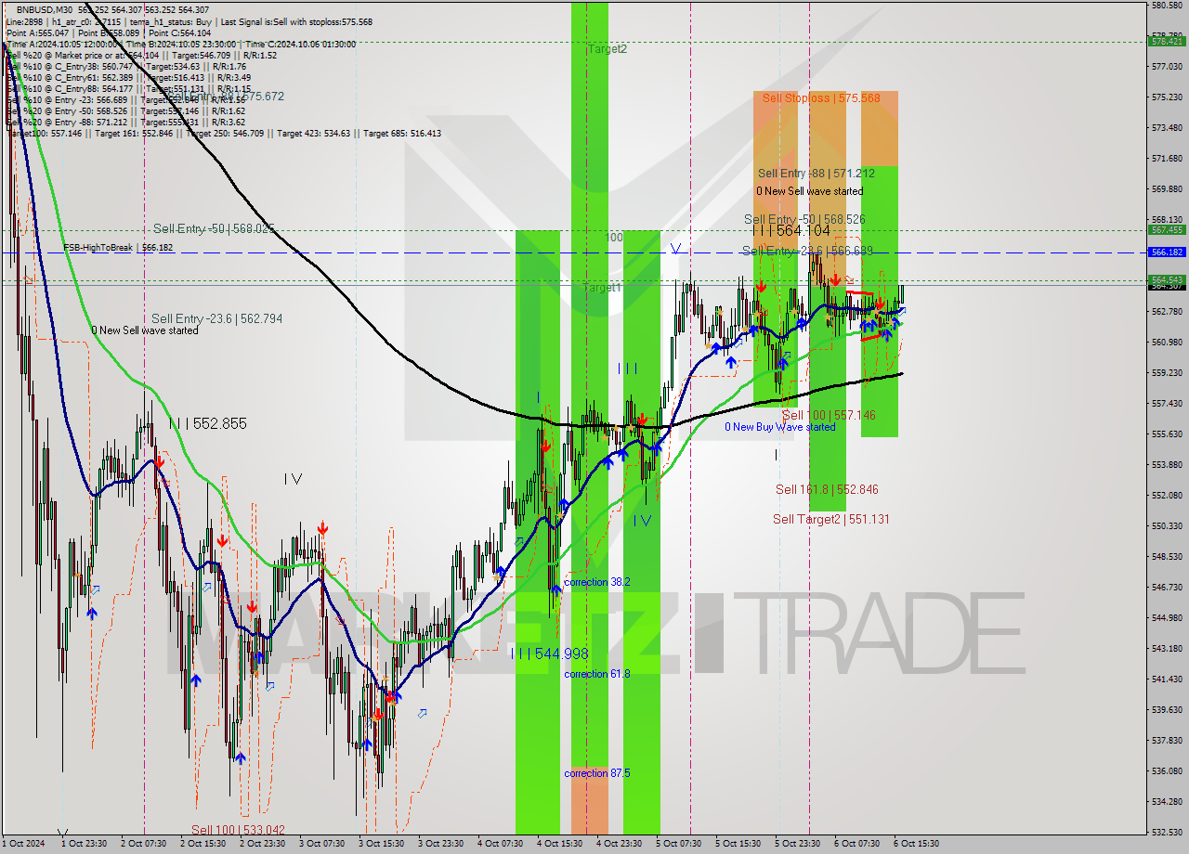
Task: Click the 'Sell Entry -23.6 | 566.689' label
Action: (x=807, y=251)
